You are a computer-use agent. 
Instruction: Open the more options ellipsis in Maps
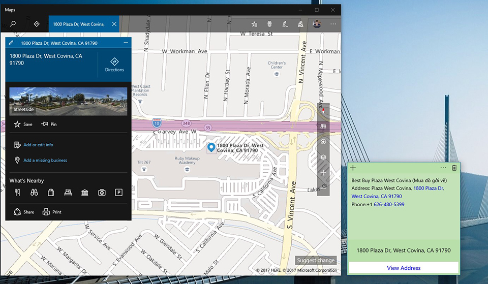[333, 24]
